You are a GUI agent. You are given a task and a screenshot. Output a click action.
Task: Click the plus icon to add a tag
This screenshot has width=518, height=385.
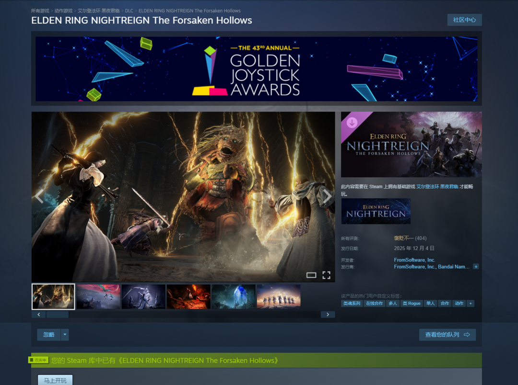click(471, 304)
